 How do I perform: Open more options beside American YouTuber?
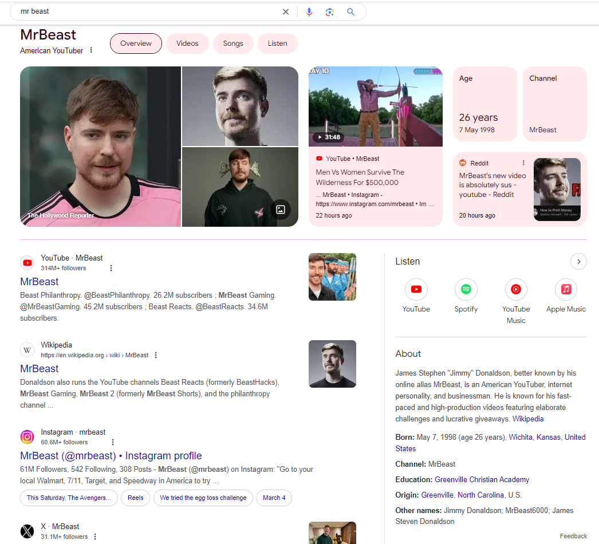(91, 50)
